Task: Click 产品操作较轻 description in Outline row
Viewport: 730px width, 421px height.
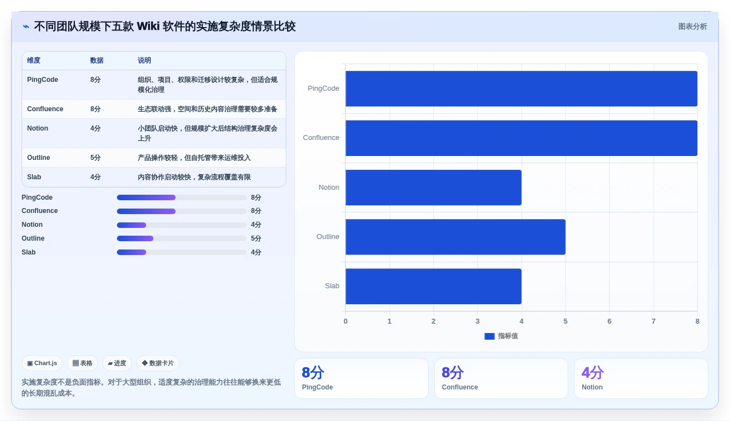Action: point(194,158)
